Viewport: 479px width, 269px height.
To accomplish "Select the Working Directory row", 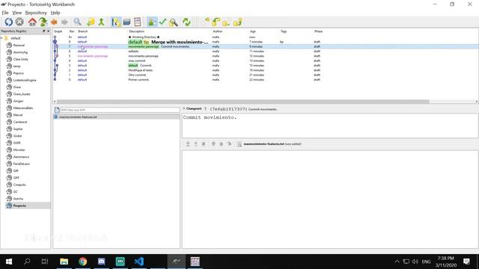I will tap(266, 37).
